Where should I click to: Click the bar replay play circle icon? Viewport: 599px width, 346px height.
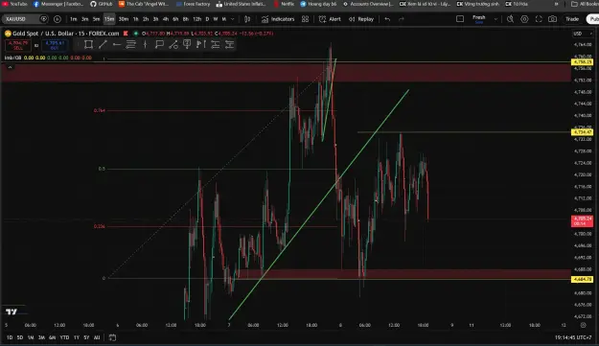[x=58, y=19]
